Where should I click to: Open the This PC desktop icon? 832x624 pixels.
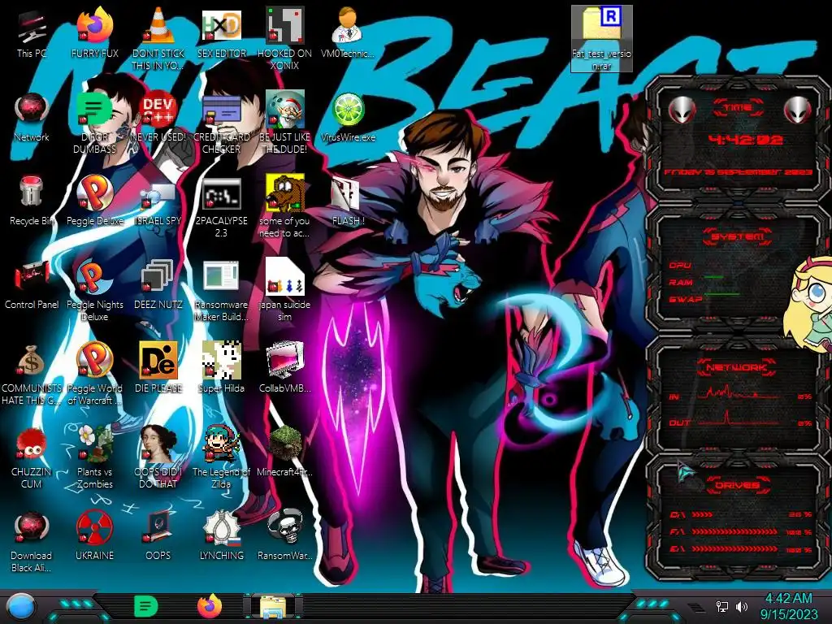tap(32, 34)
